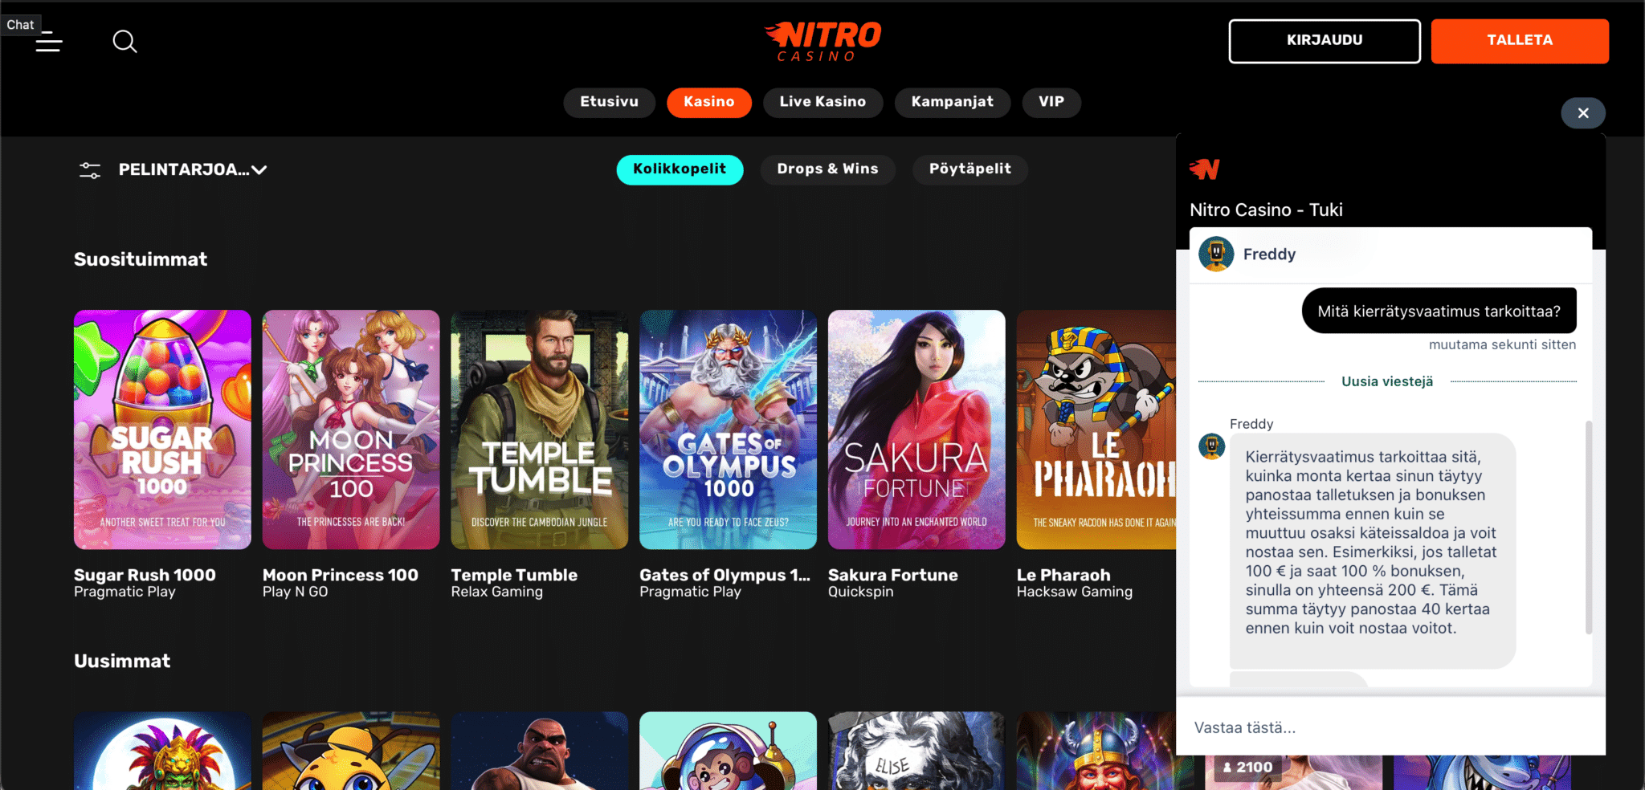Click the Relax Gaming provider text
Viewport: 1645px width, 790px height.
click(x=497, y=592)
